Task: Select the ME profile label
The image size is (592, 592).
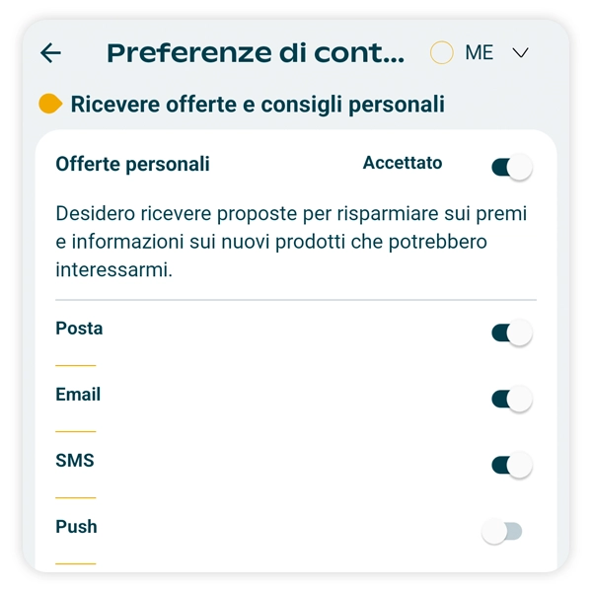Action: click(x=480, y=53)
